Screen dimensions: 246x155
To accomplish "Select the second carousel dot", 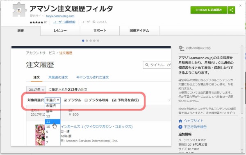I will click(x=87, y=41).
